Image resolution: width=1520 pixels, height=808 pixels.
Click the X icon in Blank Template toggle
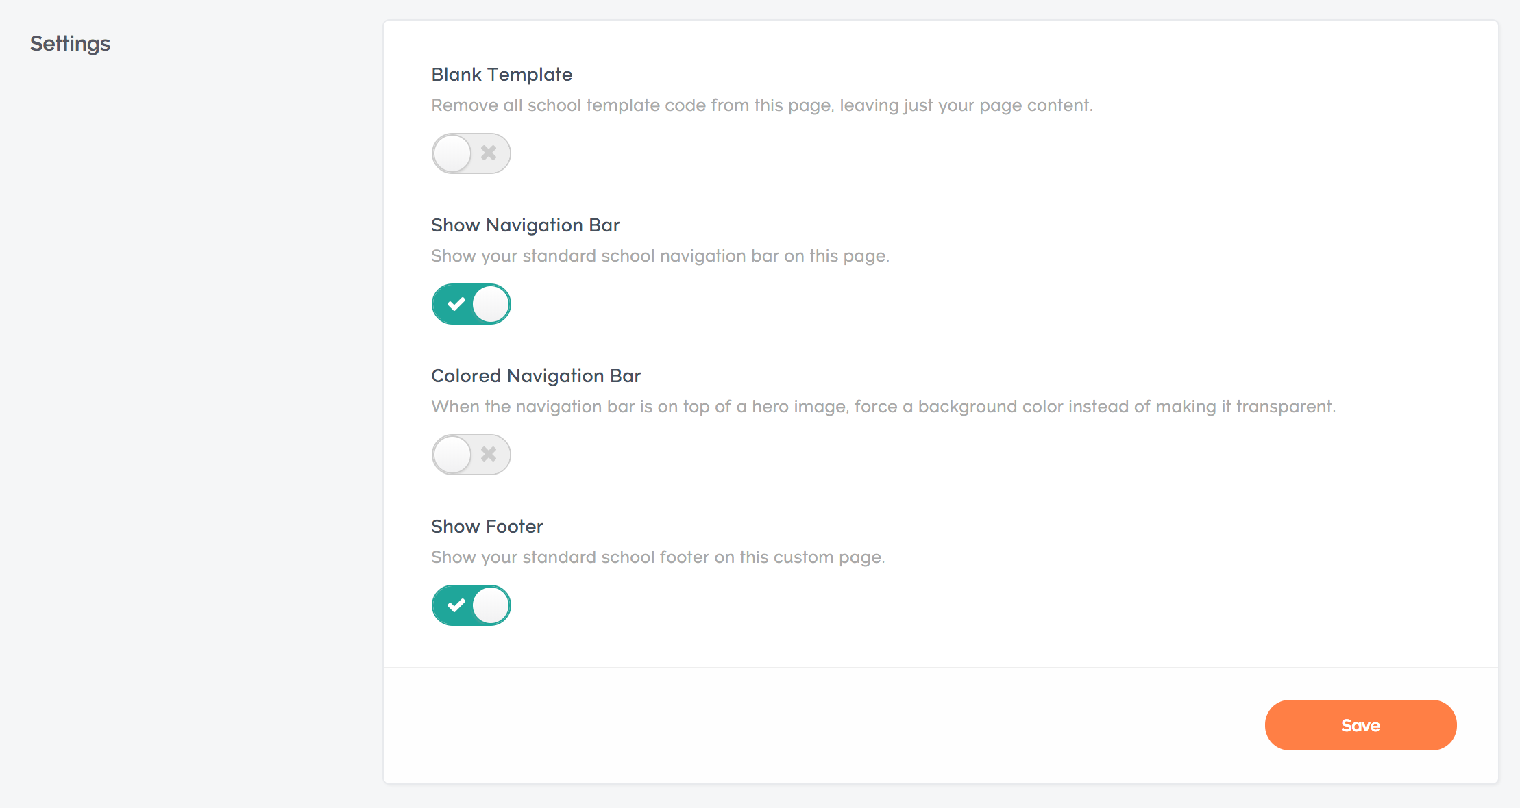pos(489,153)
